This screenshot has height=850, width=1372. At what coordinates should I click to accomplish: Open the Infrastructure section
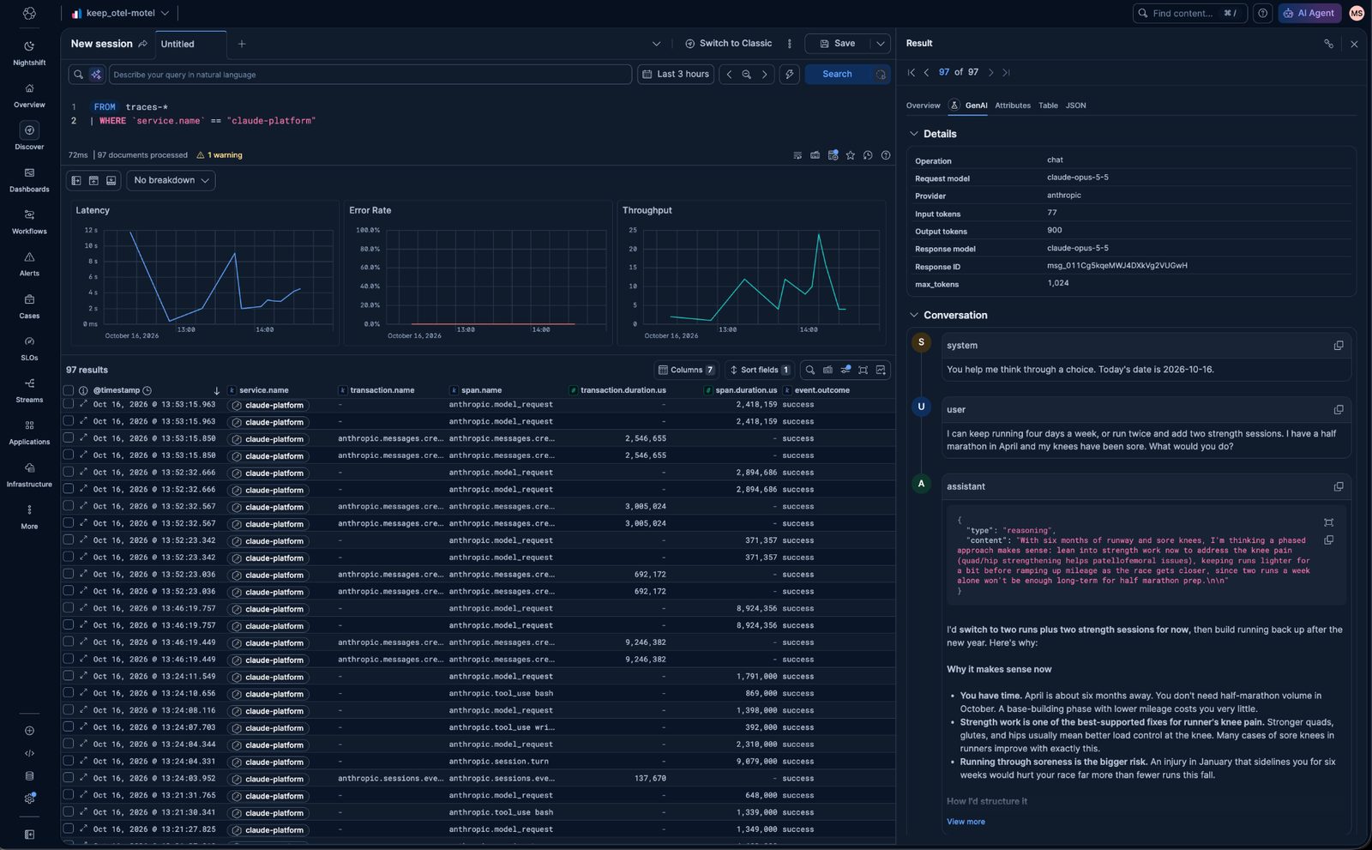click(29, 474)
